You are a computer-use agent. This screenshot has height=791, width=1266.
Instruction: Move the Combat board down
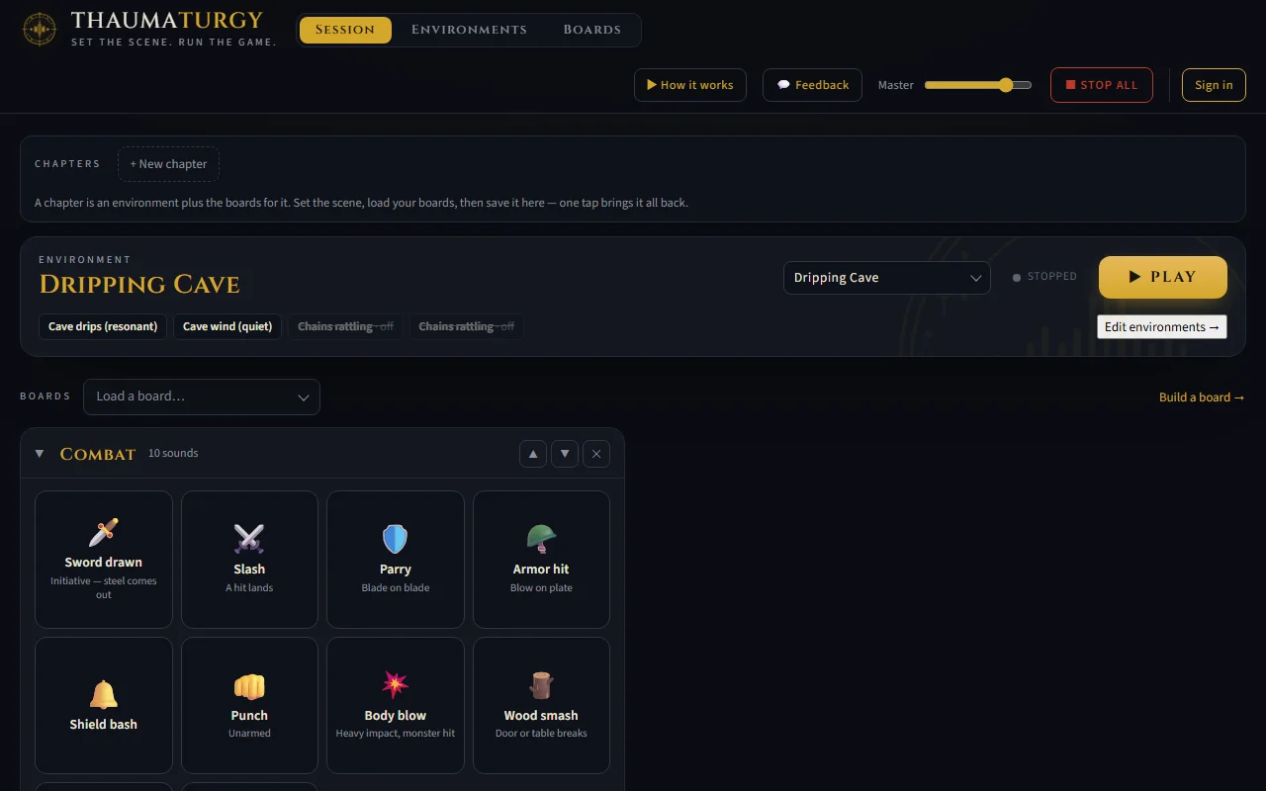pyautogui.click(x=565, y=454)
